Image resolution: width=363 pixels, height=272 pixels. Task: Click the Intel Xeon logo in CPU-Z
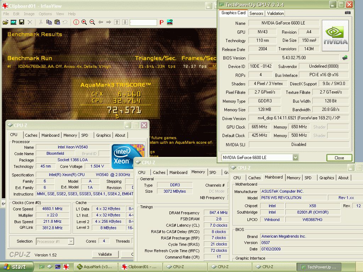click(128, 156)
